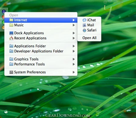Launch Mail from the submenu

[89, 25]
